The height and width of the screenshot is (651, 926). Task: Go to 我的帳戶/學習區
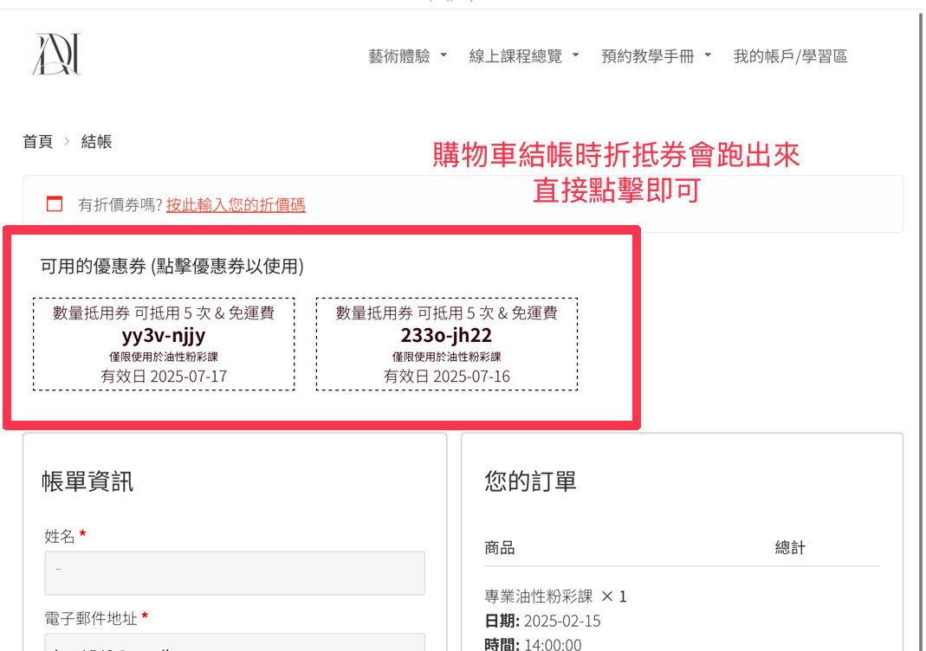point(790,57)
